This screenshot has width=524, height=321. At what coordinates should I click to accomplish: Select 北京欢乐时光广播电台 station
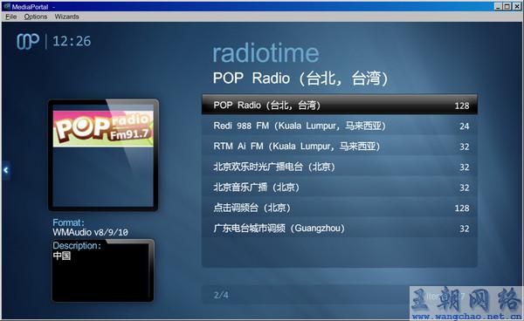point(340,167)
